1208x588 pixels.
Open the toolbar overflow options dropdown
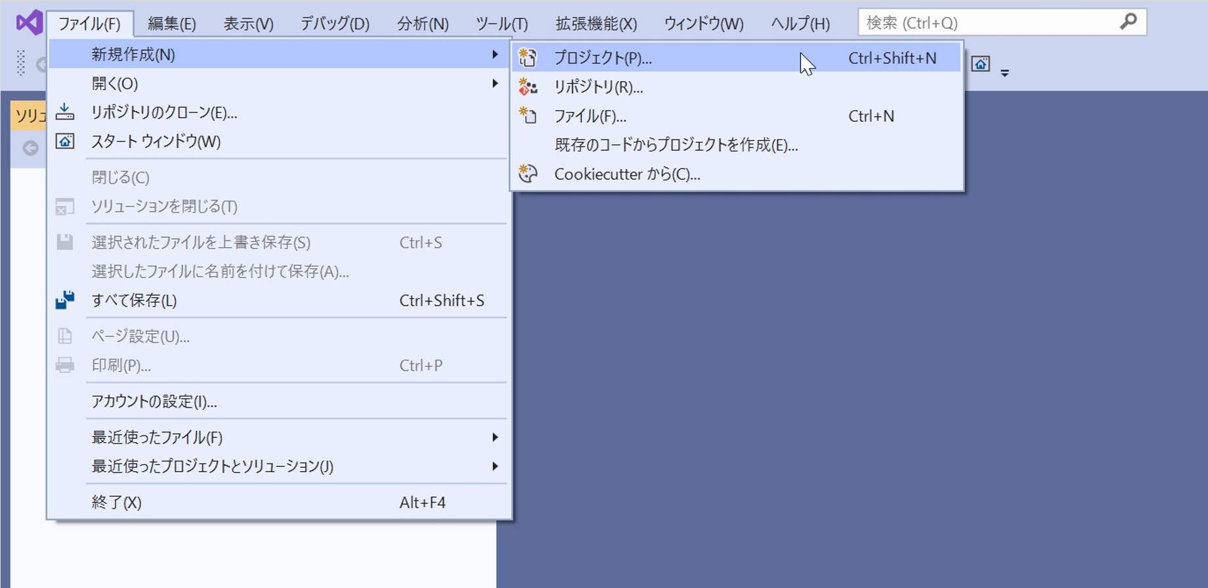1004,73
